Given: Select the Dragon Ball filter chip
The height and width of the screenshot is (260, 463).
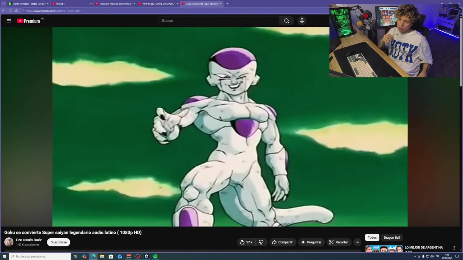Looking at the screenshot, I should click(392, 238).
